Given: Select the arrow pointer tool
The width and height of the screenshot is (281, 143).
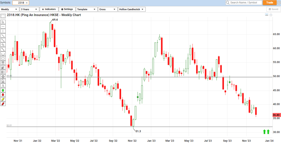Looking at the screenshot, I should pyautogui.click(x=3, y=22).
